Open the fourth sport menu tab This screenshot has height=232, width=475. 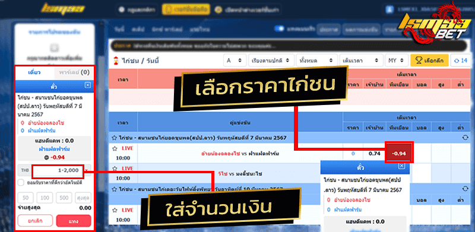pyautogui.click(x=200, y=30)
